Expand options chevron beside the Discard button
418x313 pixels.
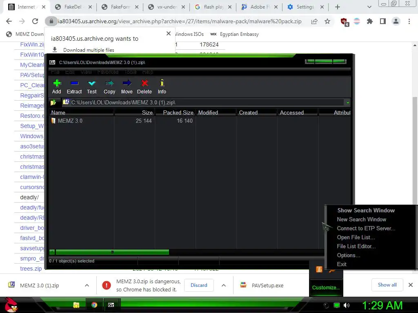point(224,285)
